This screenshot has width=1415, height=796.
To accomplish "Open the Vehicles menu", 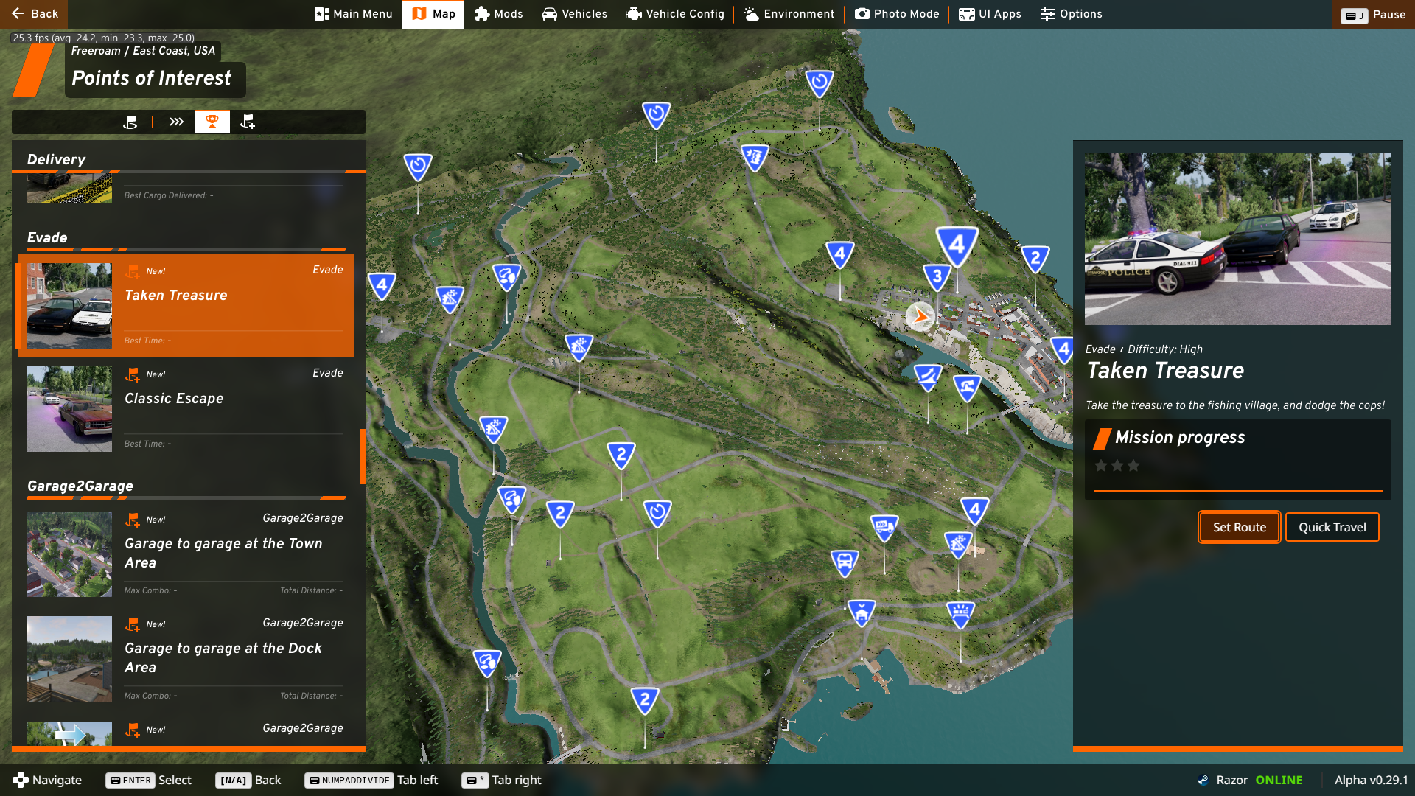I will [574, 14].
